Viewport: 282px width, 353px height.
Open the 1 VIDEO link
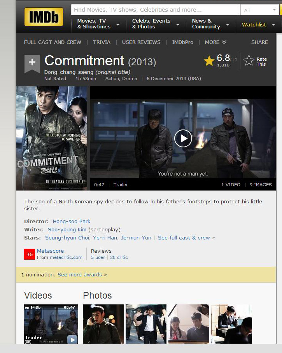[x=231, y=185]
